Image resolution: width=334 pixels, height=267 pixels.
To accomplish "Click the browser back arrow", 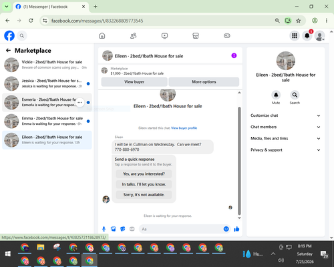I will click(7, 21).
